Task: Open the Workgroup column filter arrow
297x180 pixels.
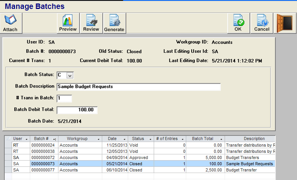Action: tap(98, 139)
